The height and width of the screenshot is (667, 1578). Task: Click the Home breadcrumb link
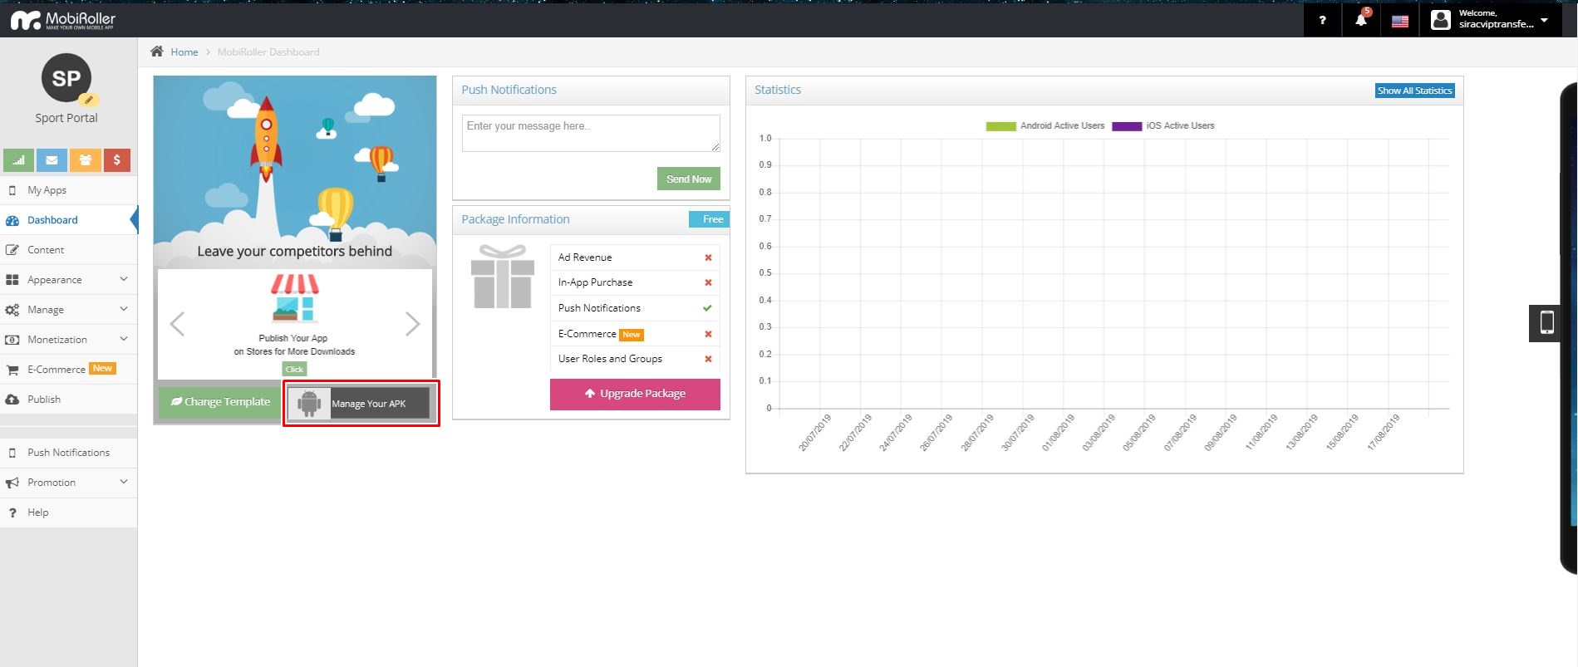click(x=184, y=51)
